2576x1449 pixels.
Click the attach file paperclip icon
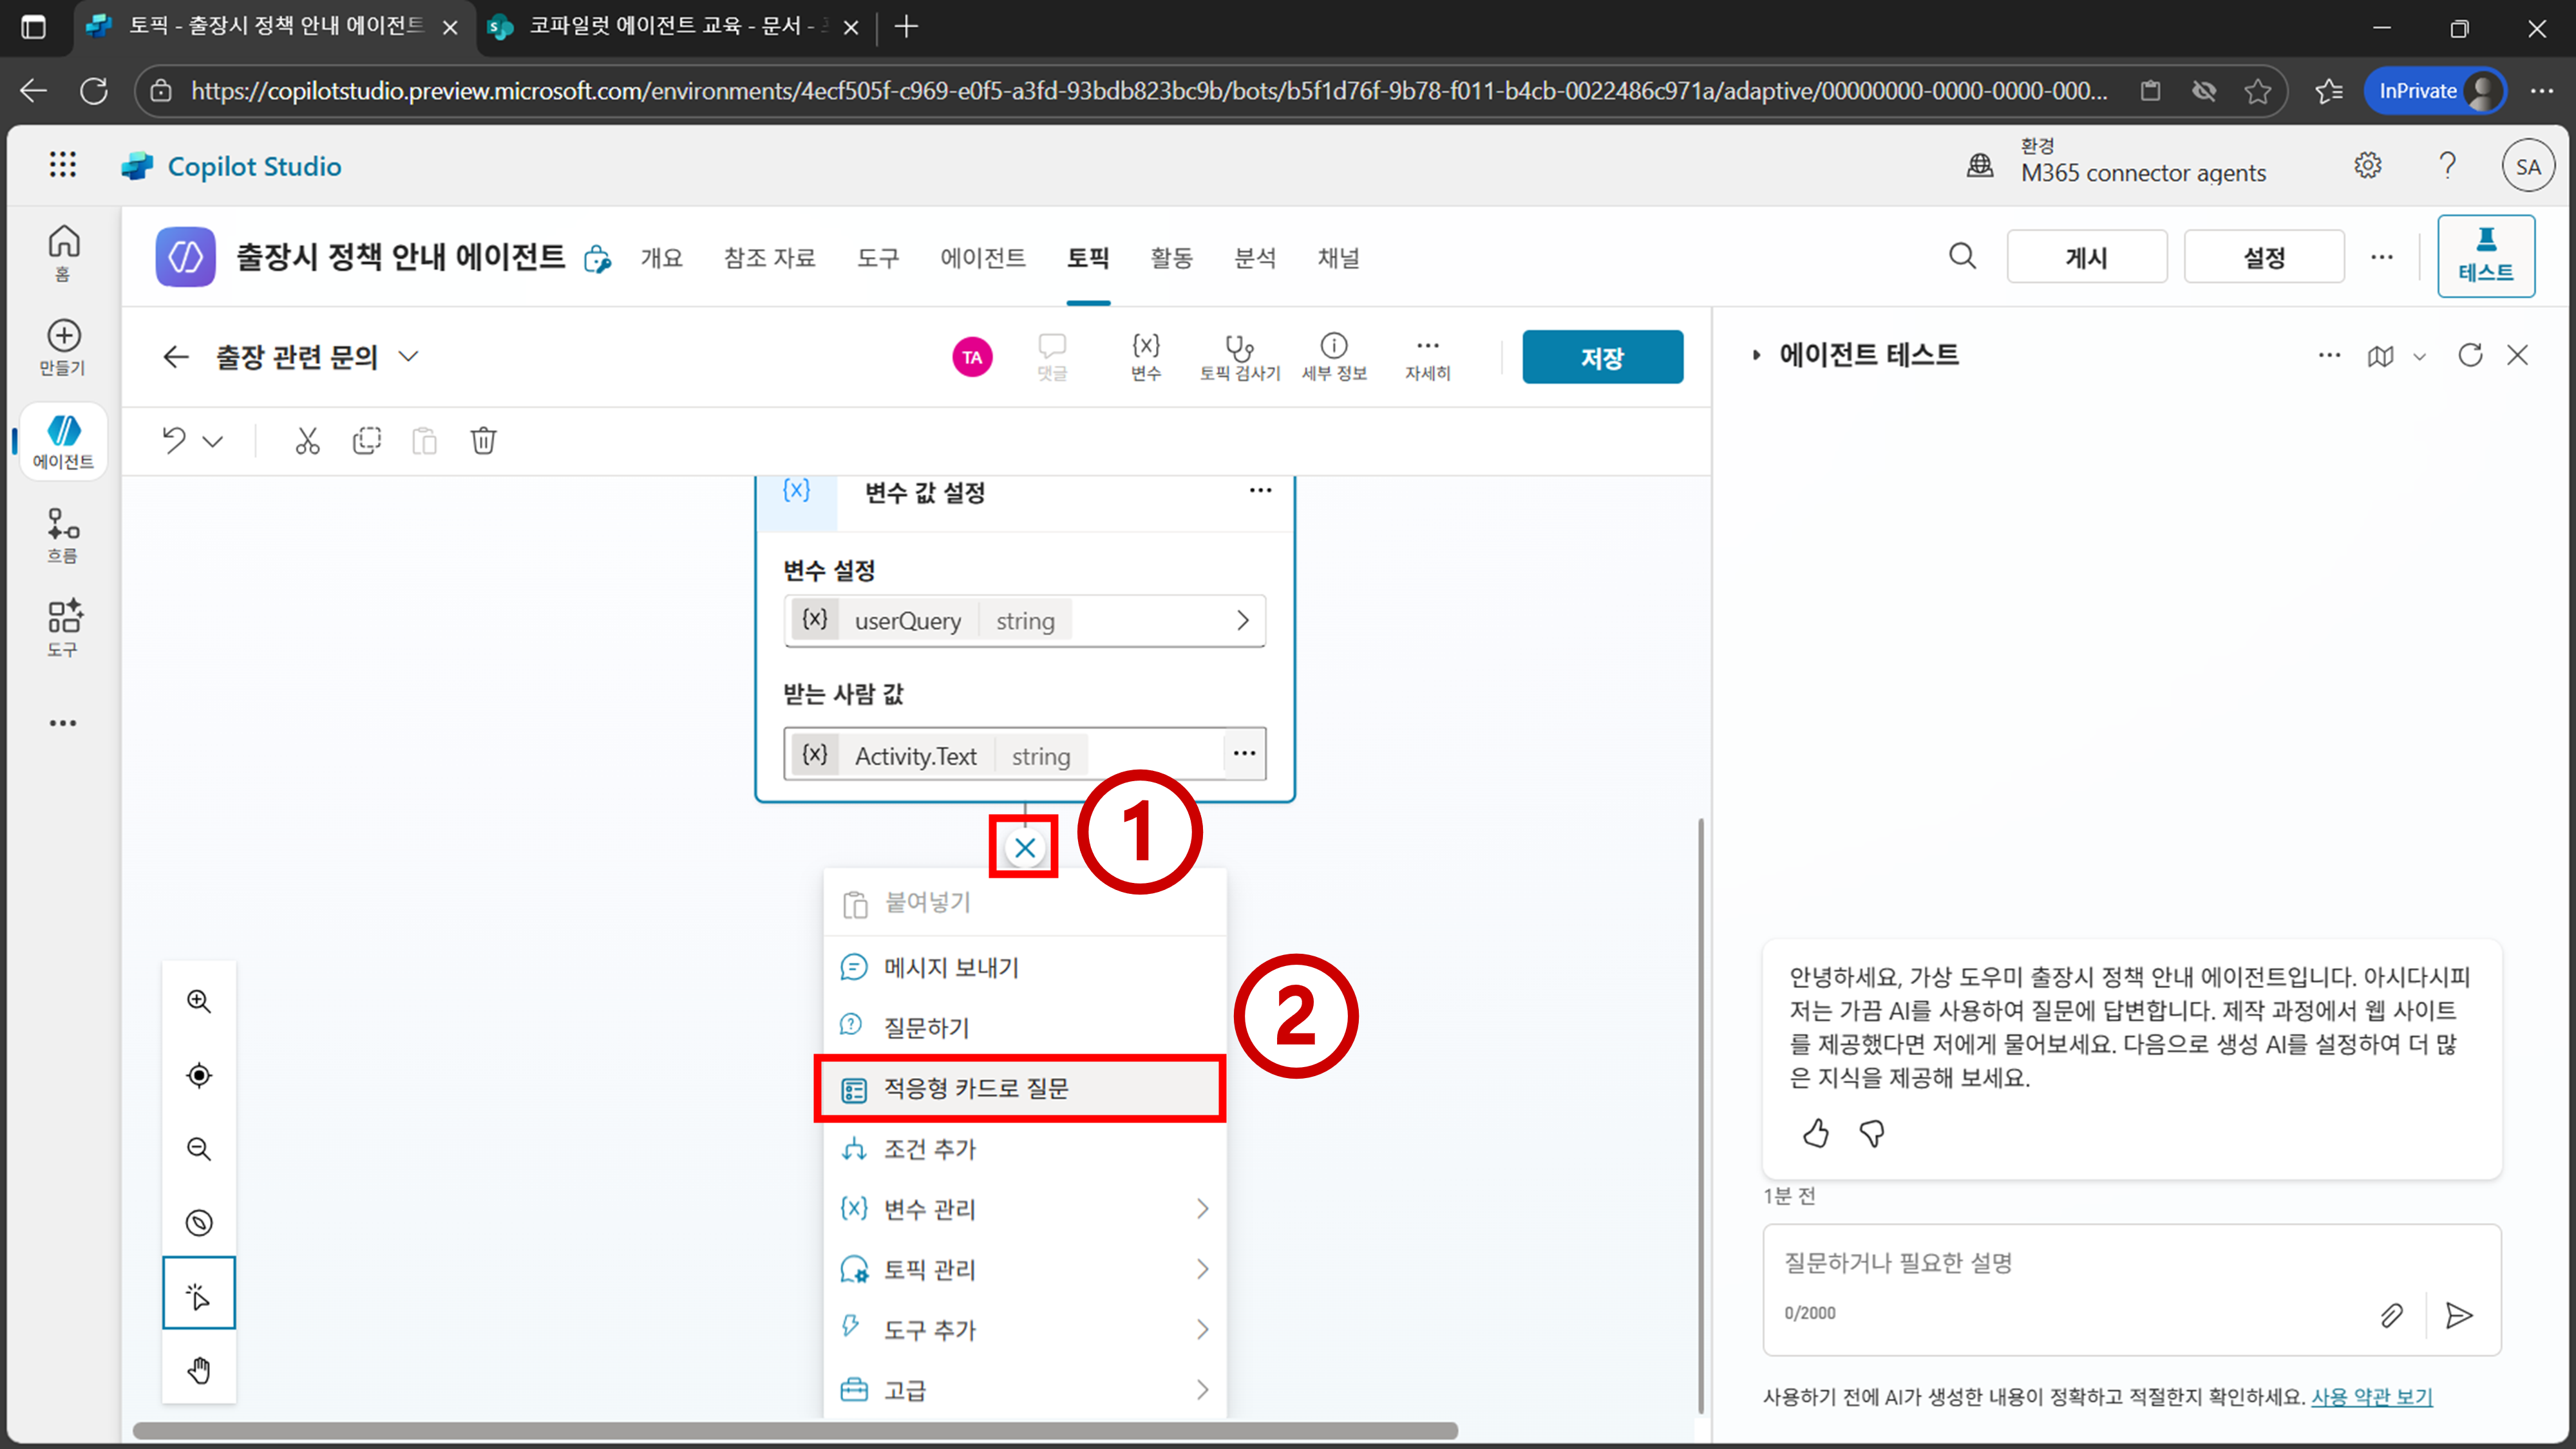tap(2391, 1315)
